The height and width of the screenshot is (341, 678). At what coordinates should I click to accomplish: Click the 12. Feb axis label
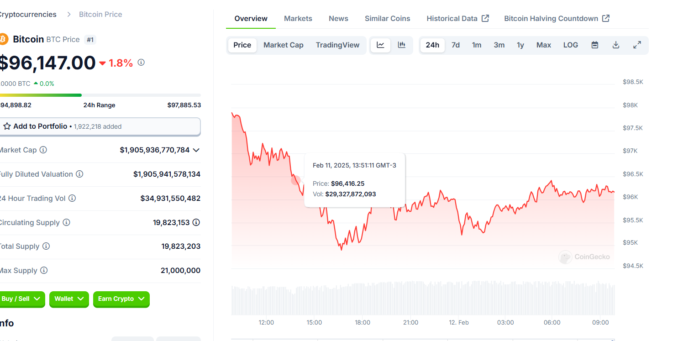pos(459,322)
